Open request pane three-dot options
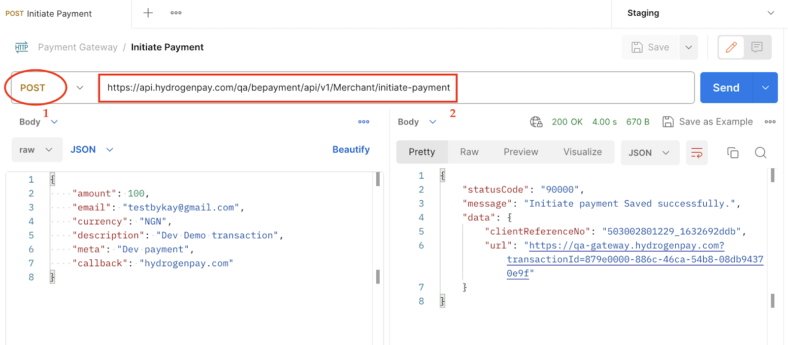 (363, 122)
